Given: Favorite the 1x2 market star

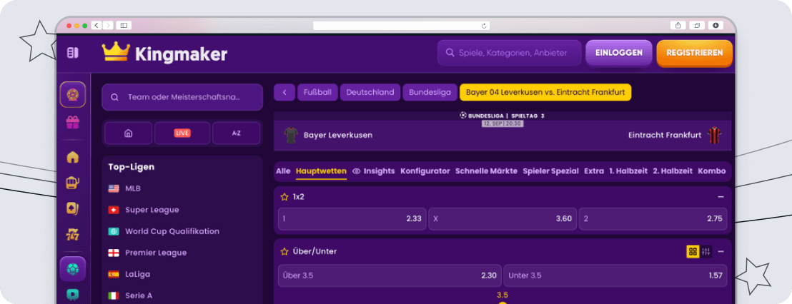Looking at the screenshot, I should coord(284,197).
